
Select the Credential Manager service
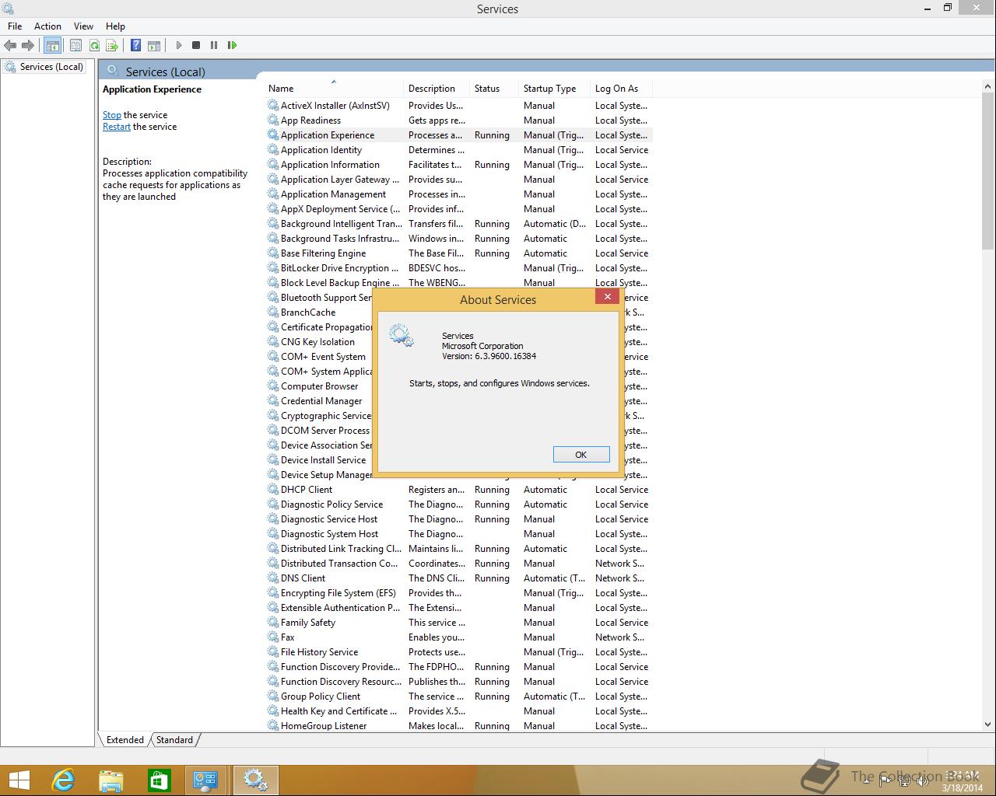[321, 401]
